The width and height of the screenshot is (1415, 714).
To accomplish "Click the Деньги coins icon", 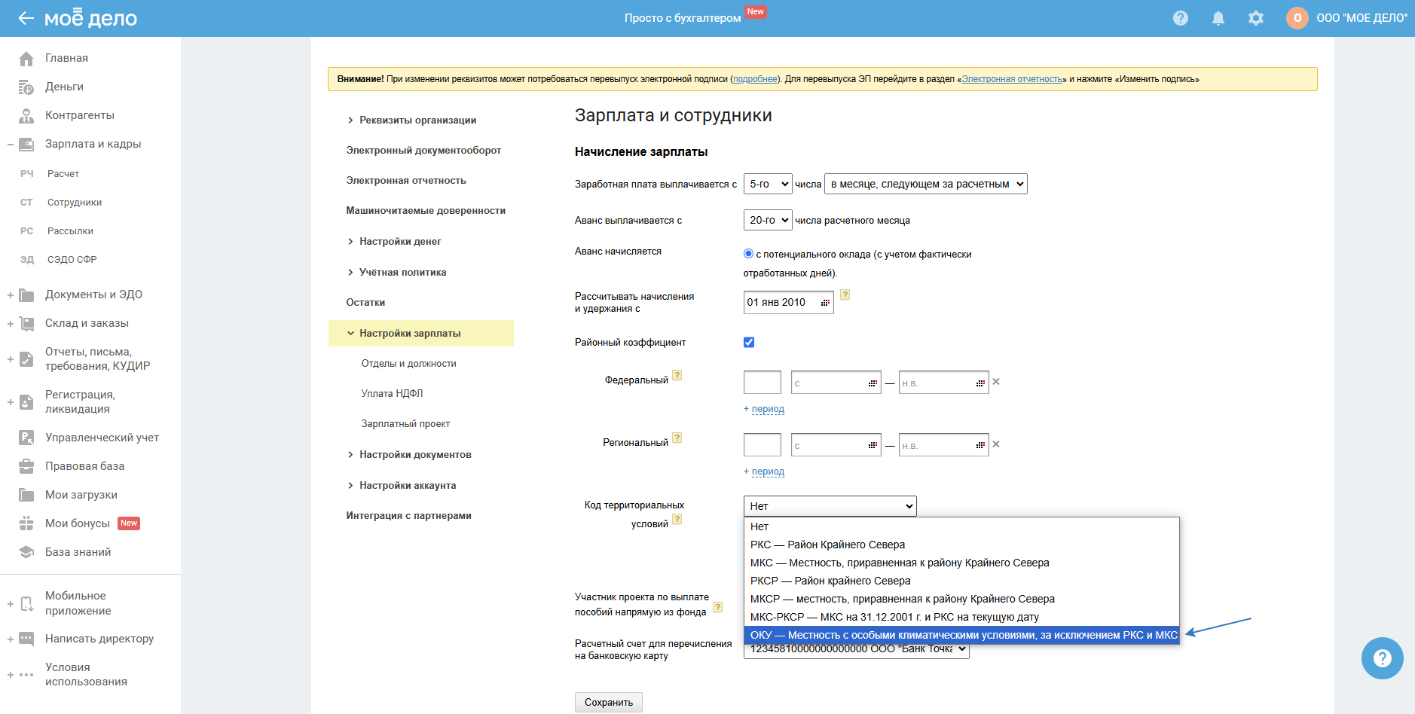I will [26, 87].
